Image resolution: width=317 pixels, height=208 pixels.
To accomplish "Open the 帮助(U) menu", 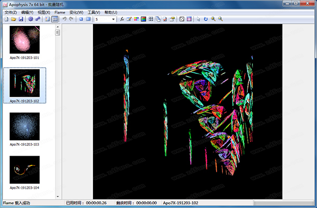I will (x=111, y=13).
